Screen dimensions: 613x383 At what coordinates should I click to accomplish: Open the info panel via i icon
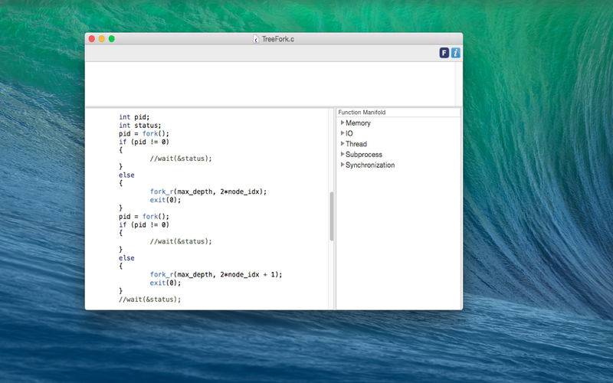pos(455,53)
